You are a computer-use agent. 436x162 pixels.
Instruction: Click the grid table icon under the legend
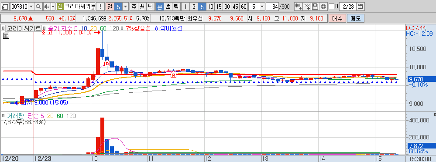[x=6, y=36]
